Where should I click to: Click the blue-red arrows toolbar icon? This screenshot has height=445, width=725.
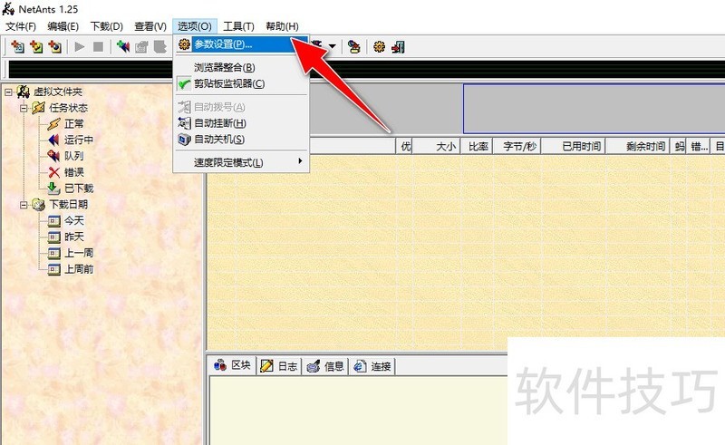click(x=123, y=47)
